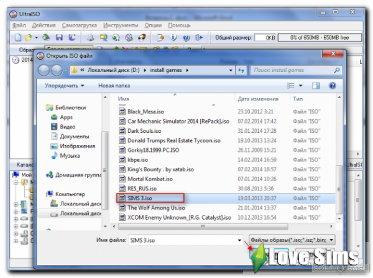
Task: Click the dialog's blue help icon
Action: 333,86
